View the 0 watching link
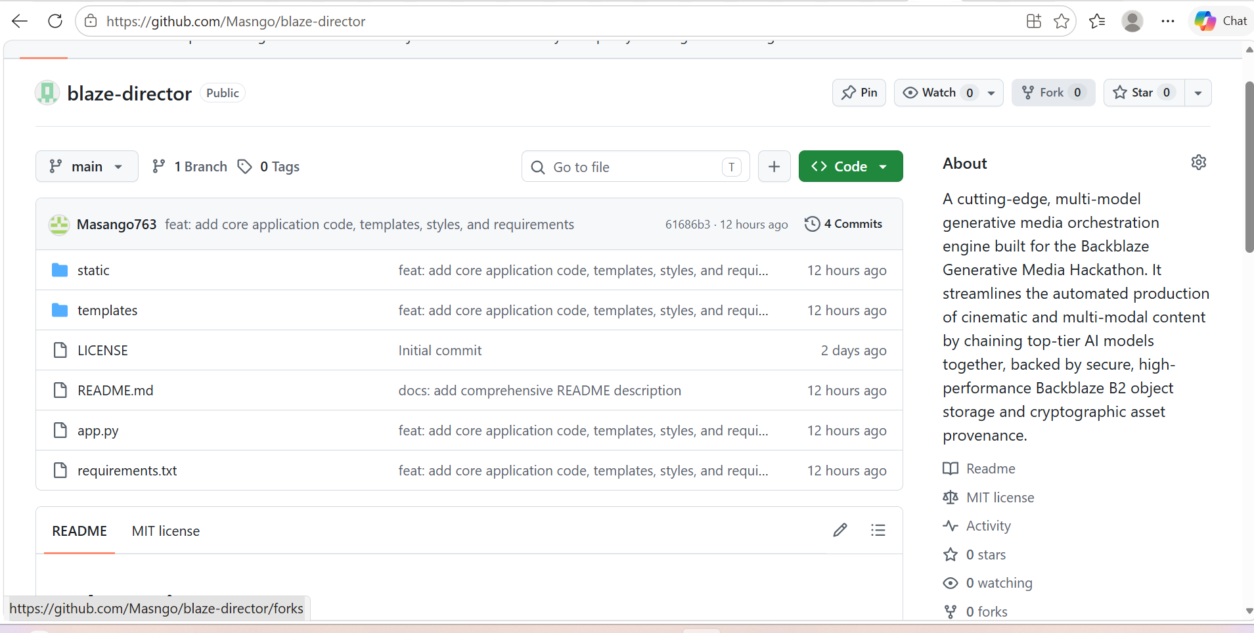The height and width of the screenshot is (633, 1254). (x=988, y=582)
